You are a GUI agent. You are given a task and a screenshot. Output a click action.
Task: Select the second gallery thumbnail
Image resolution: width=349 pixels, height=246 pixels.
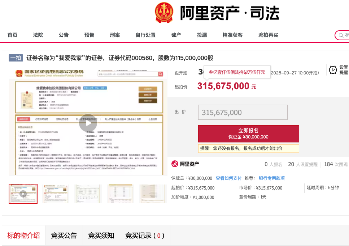[56, 193]
